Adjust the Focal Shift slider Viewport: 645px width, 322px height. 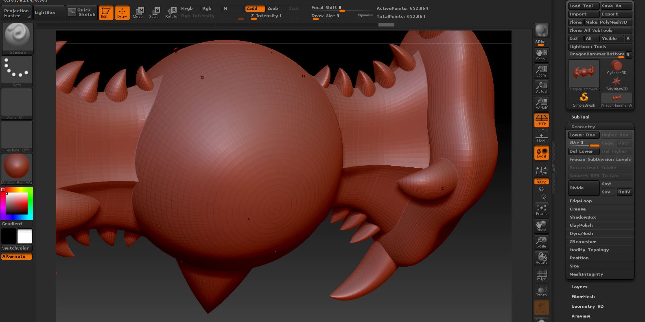(x=341, y=8)
